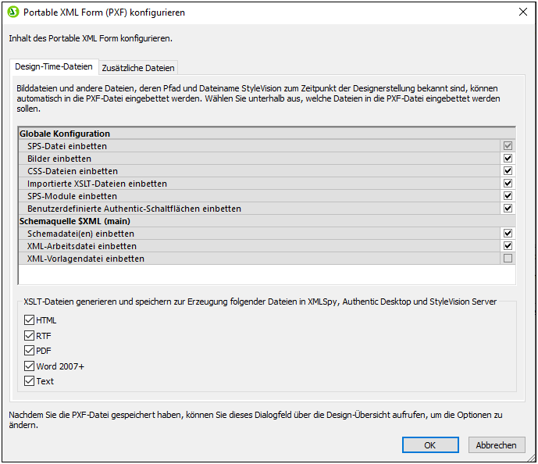The image size is (538, 464).
Task: Toggle the Text output checkbox
Action: pyautogui.click(x=30, y=381)
